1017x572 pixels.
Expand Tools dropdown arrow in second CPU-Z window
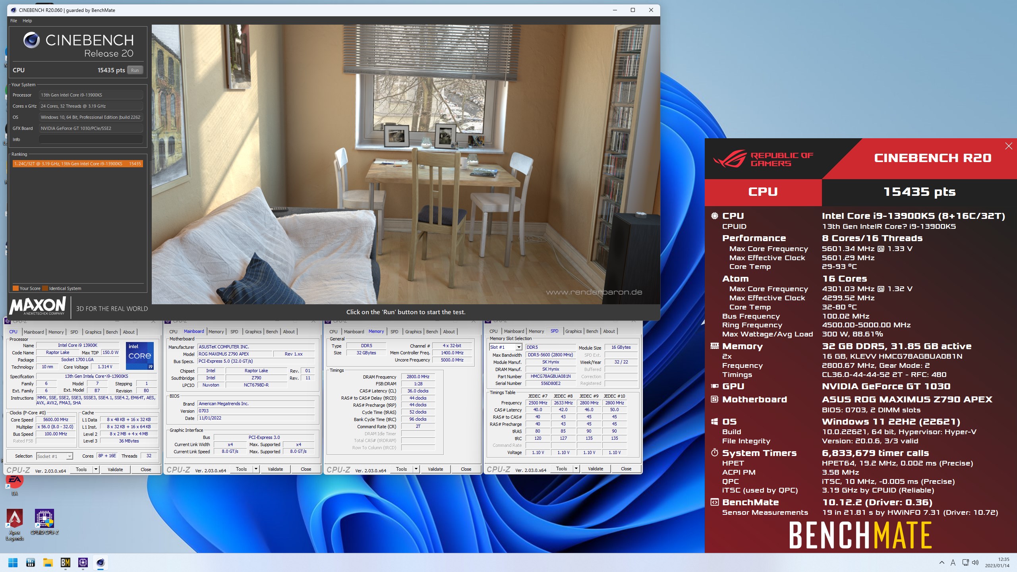point(256,469)
